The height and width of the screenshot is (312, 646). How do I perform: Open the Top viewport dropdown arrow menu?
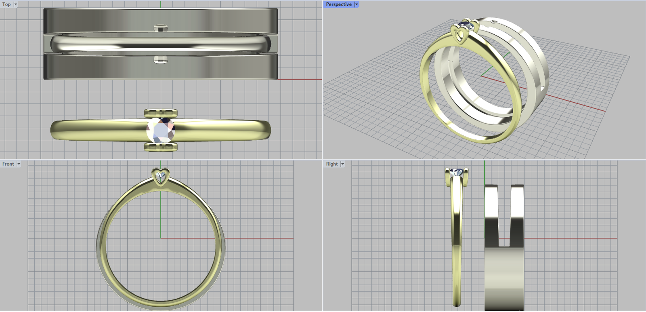coord(16,4)
